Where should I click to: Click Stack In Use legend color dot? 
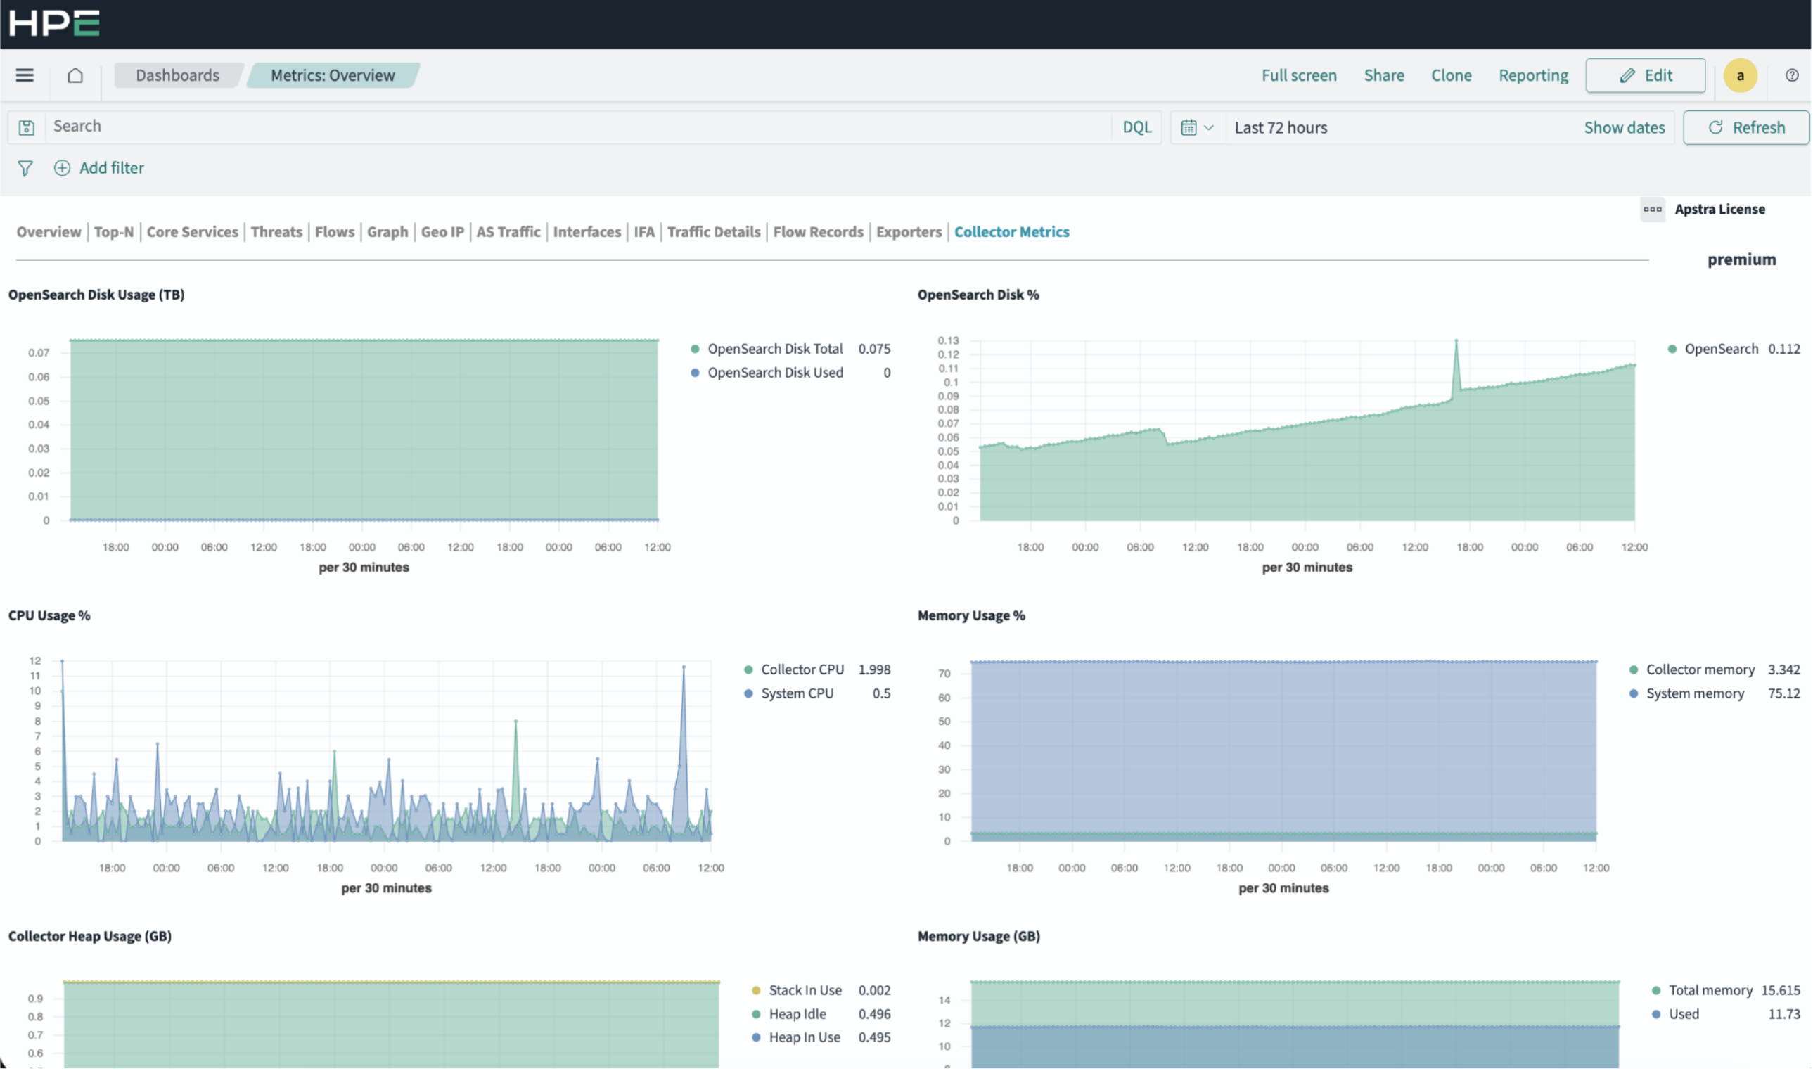(757, 991)
